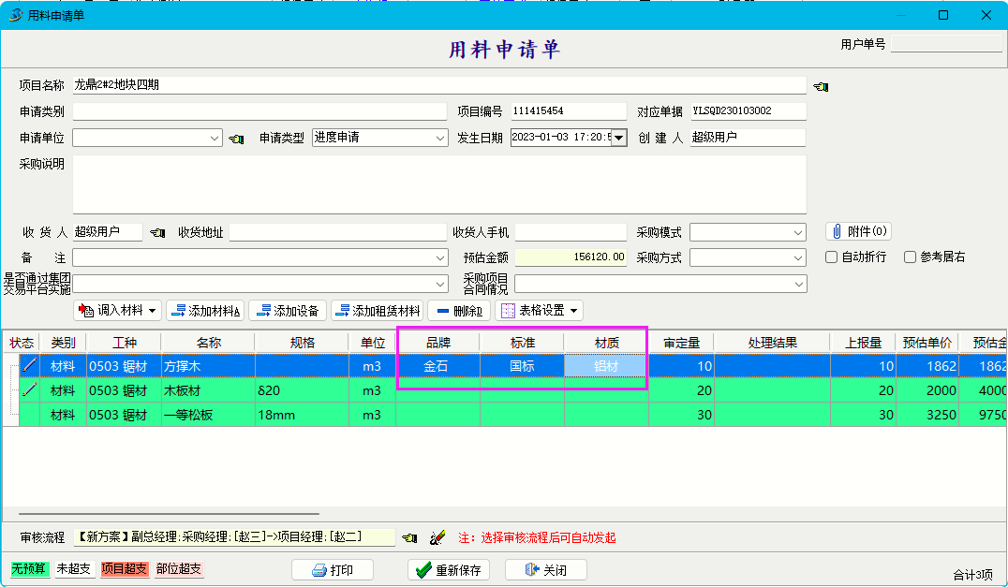Open the 发生日期 date picker arrow

[x=618, y=139]
